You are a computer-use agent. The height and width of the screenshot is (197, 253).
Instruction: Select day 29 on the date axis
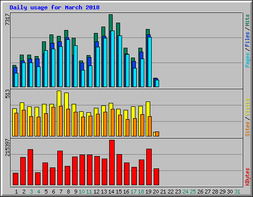point(222,192)
